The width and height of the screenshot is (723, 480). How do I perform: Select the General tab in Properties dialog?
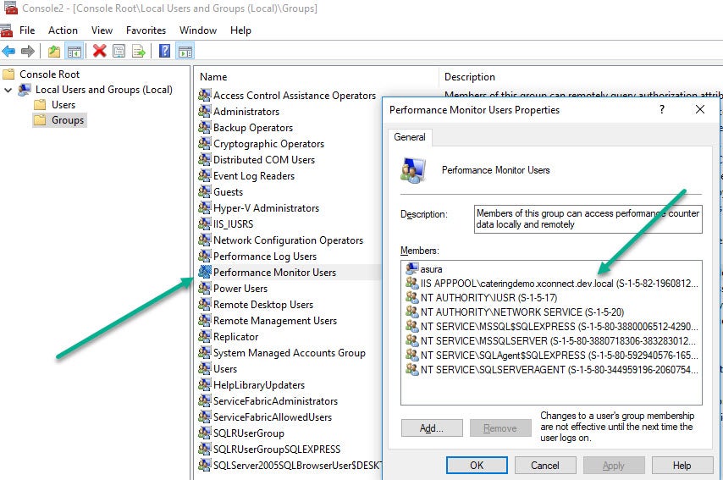point(410,137)
